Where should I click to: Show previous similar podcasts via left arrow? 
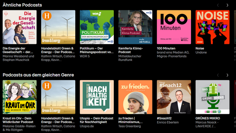pyautogui.click(x=218, y=5)
